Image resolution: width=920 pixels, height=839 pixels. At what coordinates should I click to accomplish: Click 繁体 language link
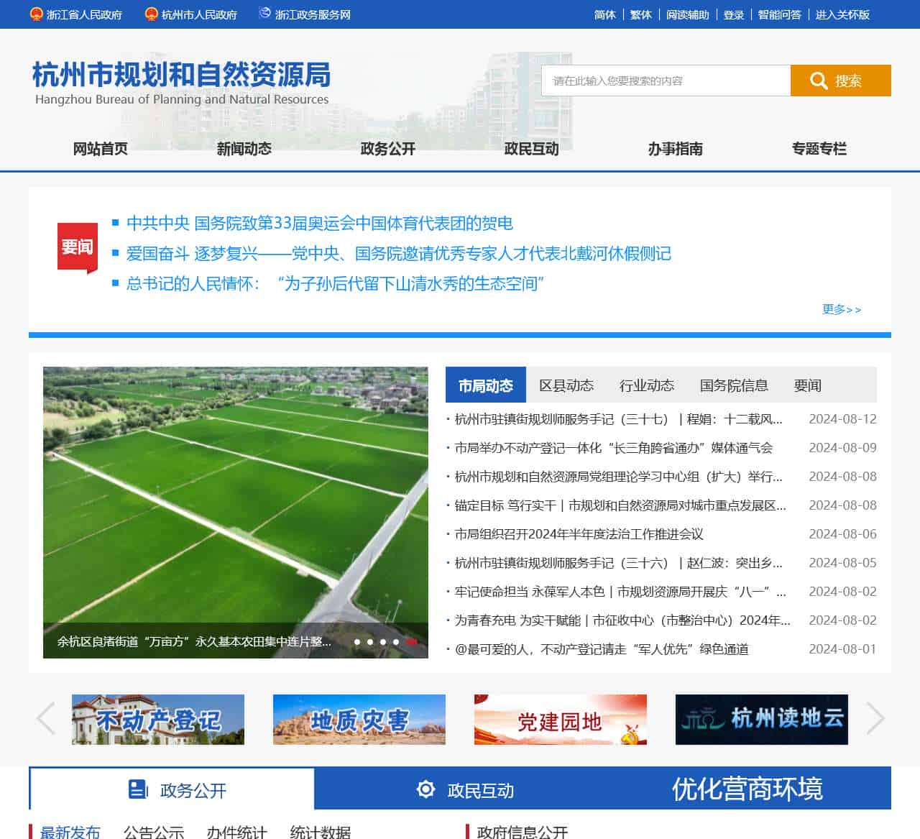click(641, 14)
